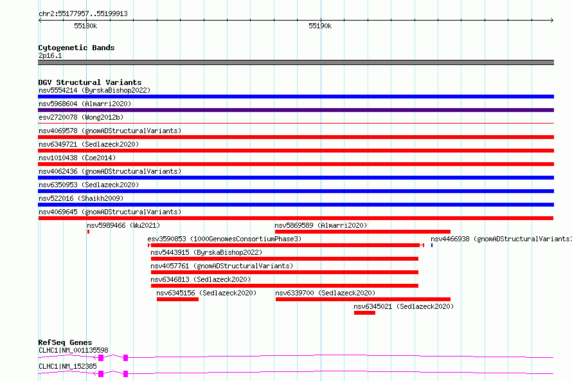
Task: Open variant nsv6349721 (Sedlazeck2020) label
Action: (x=89, y=144)
